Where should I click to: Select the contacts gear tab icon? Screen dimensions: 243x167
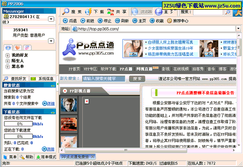(8, 48)
